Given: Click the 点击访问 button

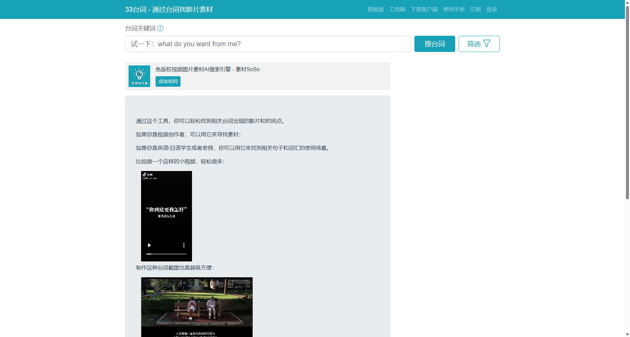Looking at the screenshot, I should tap(168, 81).
